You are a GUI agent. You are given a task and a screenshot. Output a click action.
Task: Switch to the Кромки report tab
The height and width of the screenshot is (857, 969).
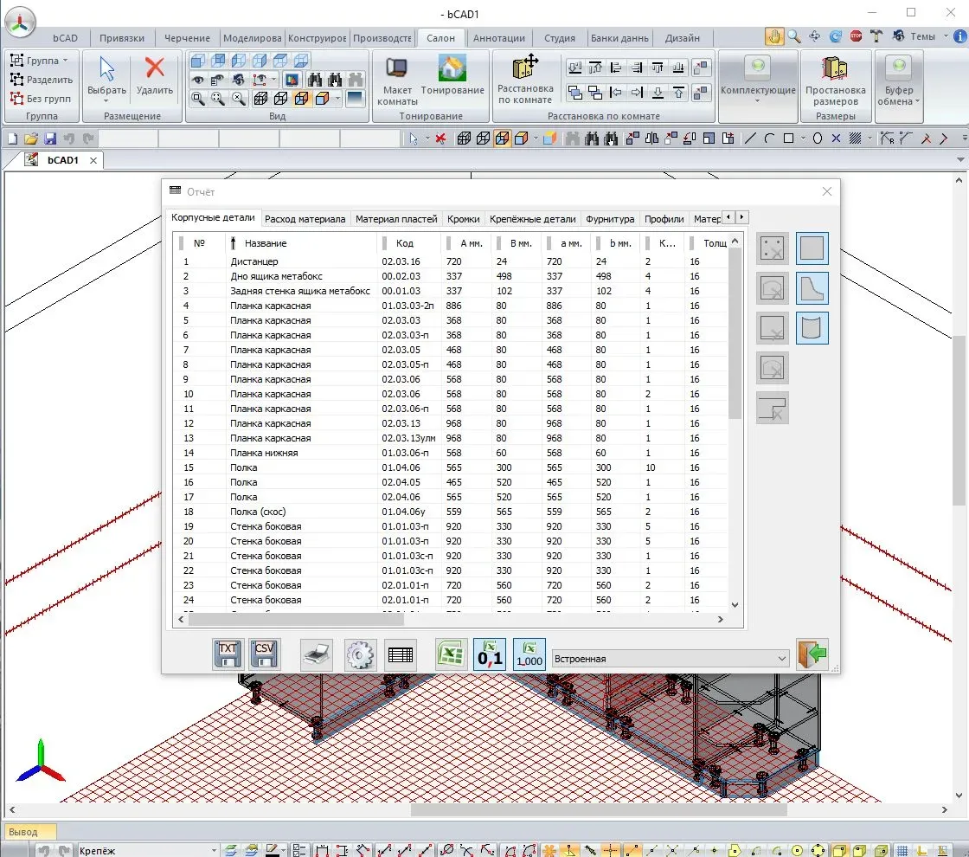click(464, 219)
